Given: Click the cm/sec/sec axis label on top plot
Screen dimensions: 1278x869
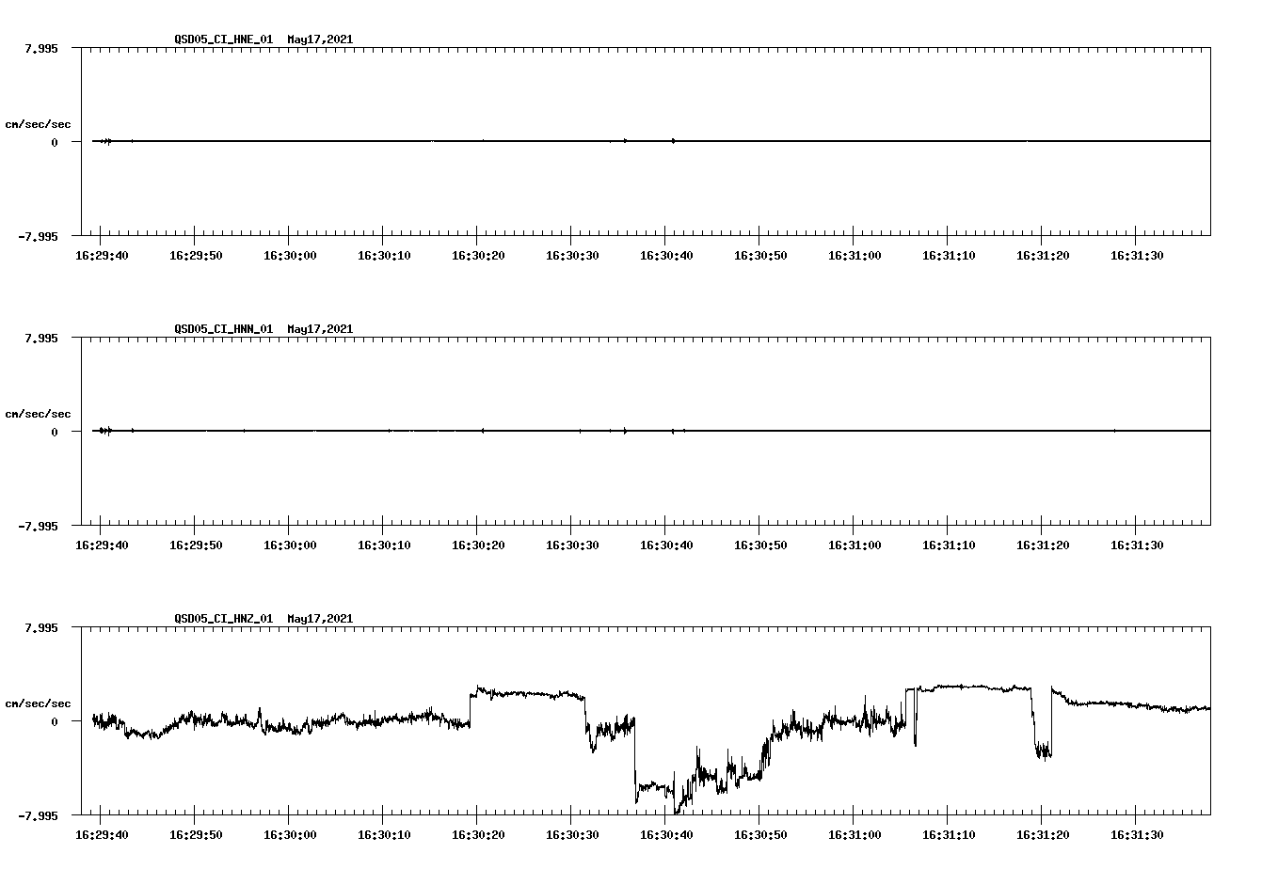Looking at the screenshot, I should [39, 122].
